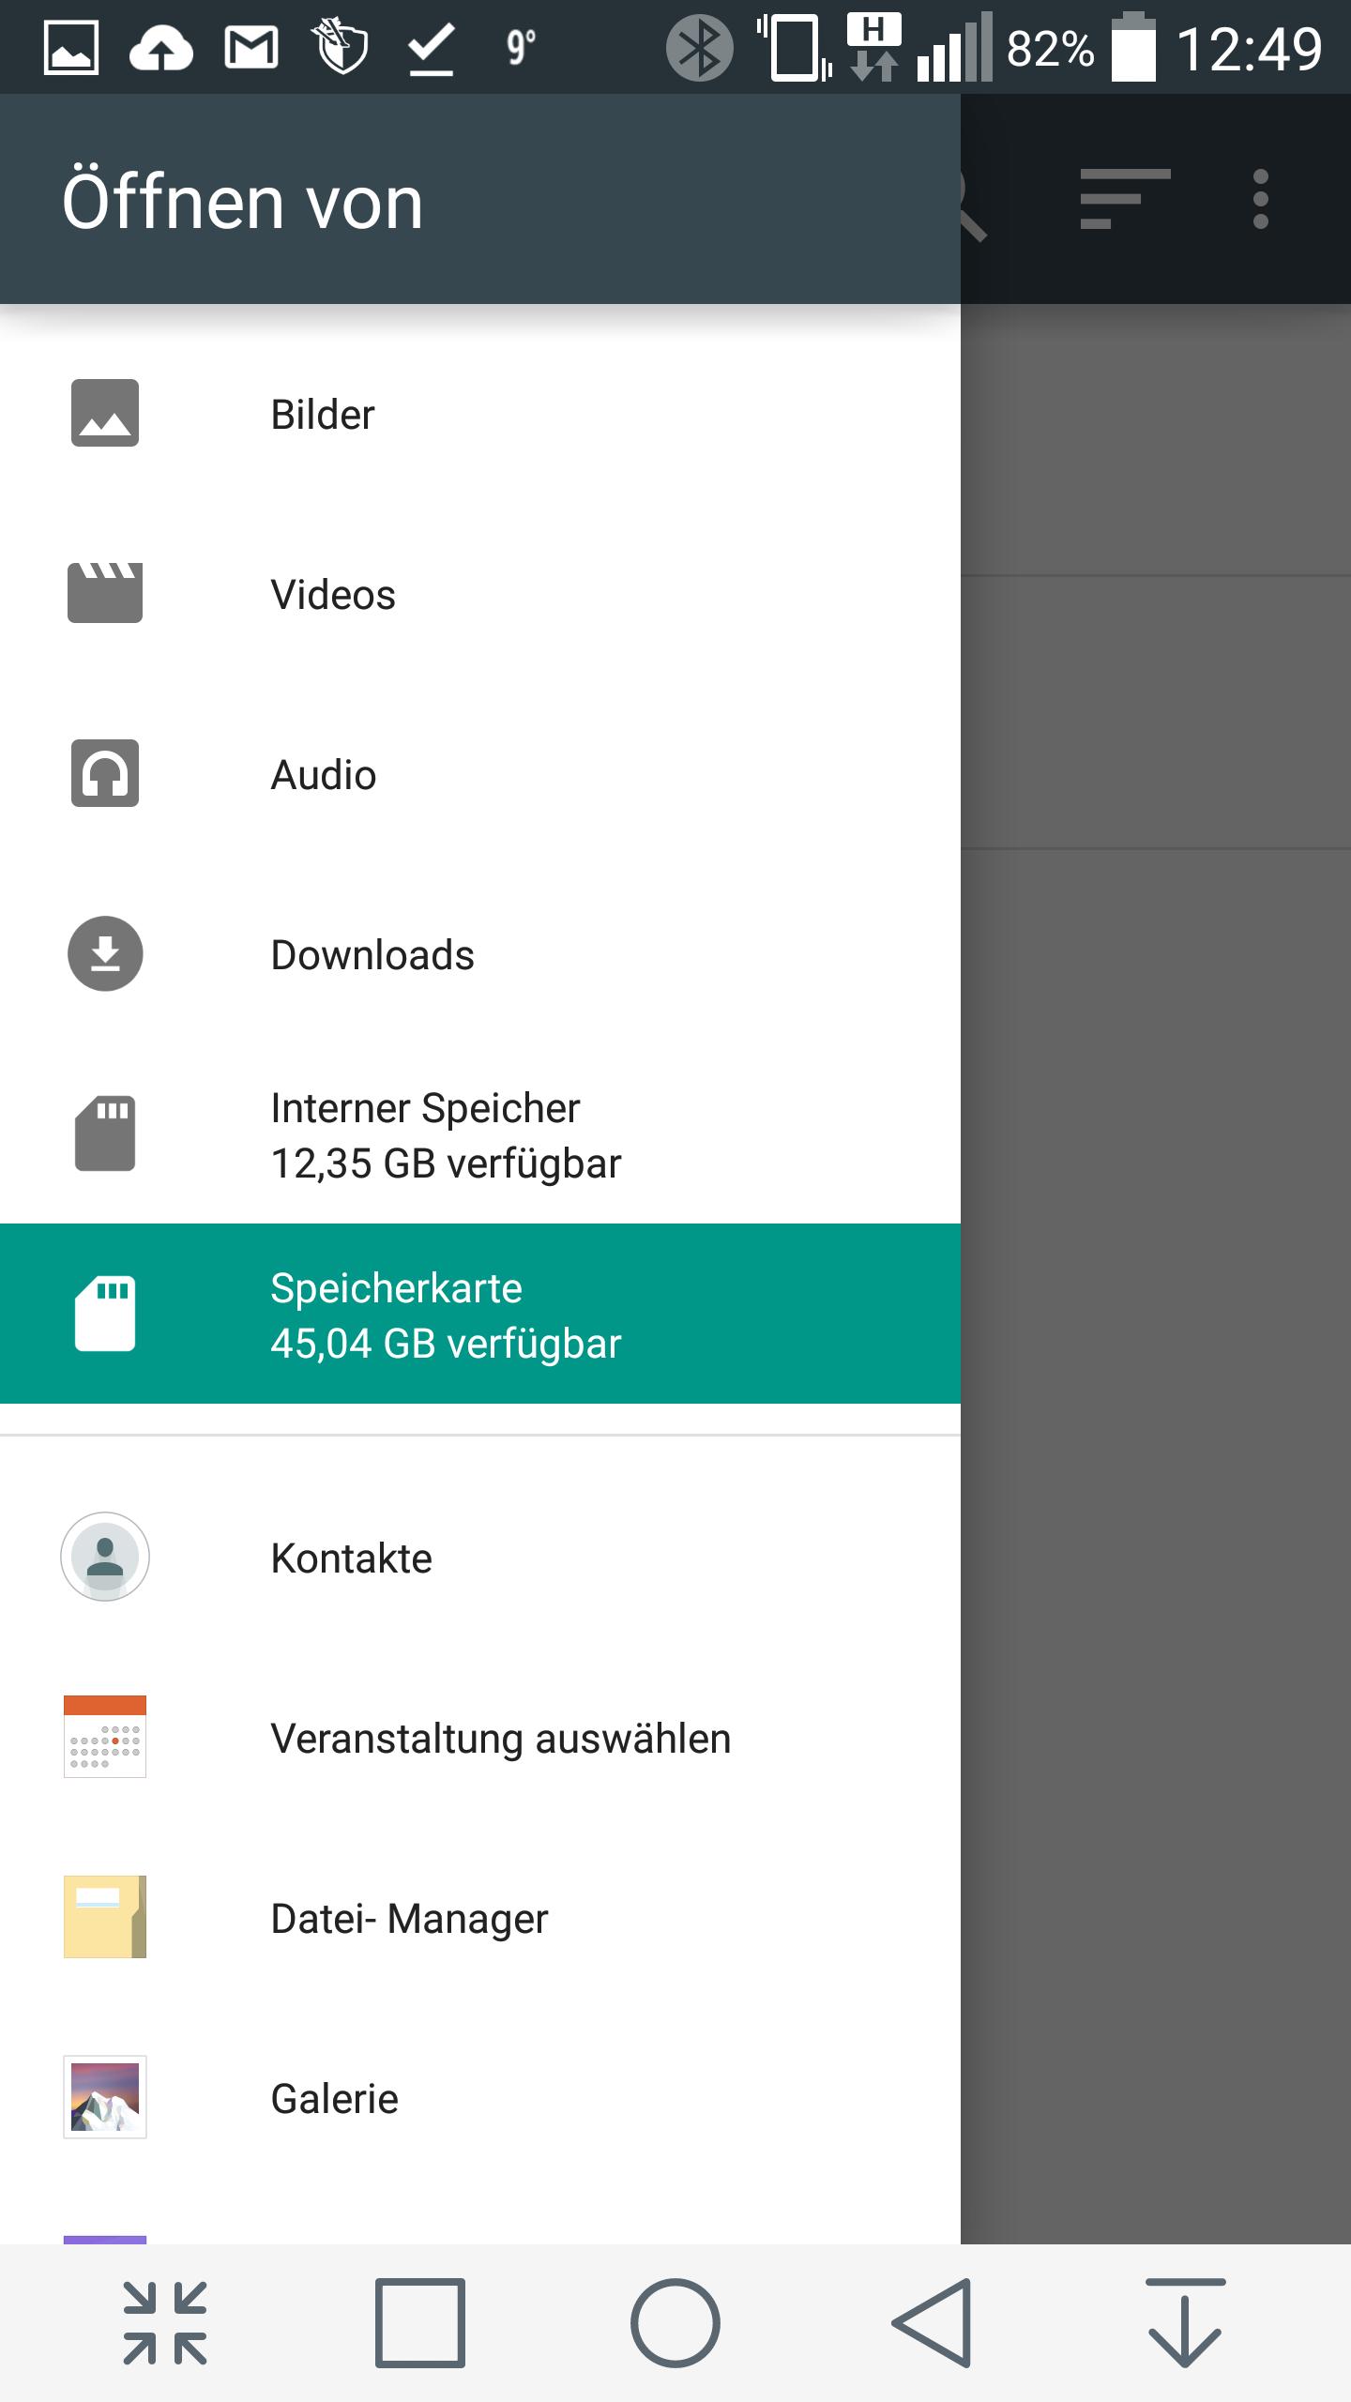Tap the Bilder picture icon
1351x2402 pixels.
point(105,413)
